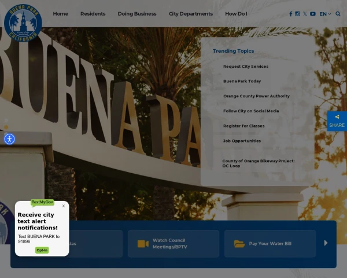
Task: Open County of Orange Bikeway Project link
Action: coord(259,163)
